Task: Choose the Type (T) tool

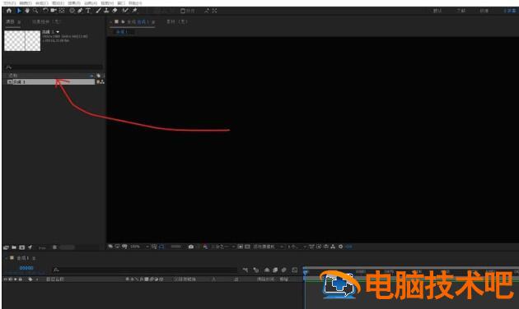Action: pos(88,11)
